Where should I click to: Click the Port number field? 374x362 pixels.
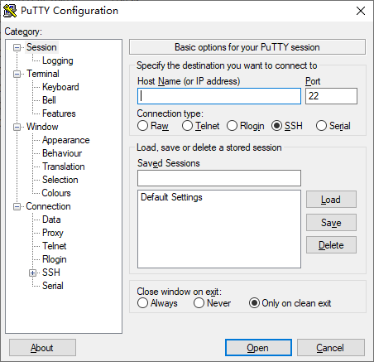331,96
